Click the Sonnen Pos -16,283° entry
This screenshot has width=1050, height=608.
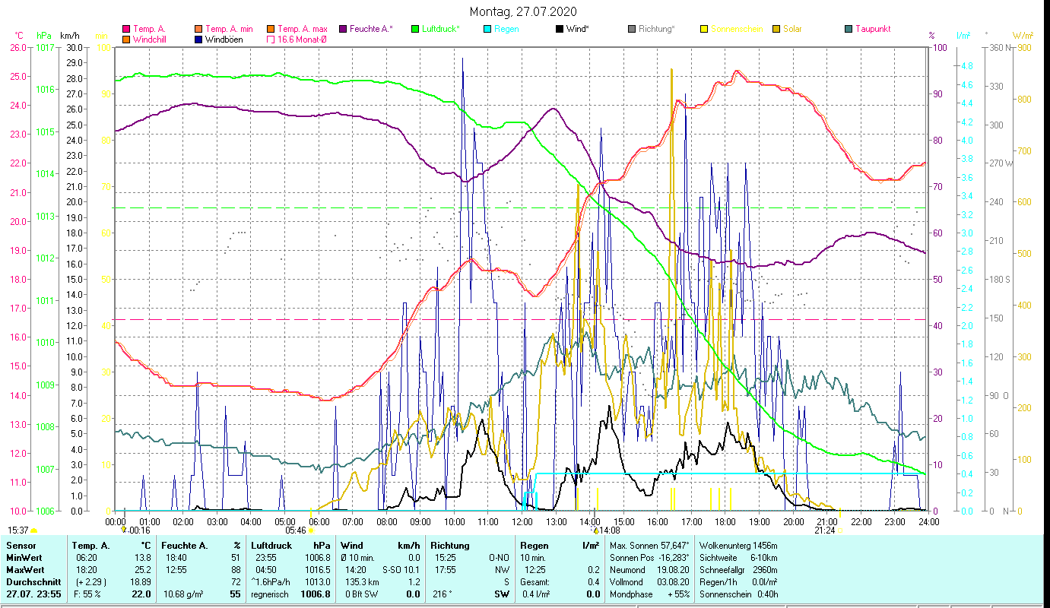tap(650, 558)
